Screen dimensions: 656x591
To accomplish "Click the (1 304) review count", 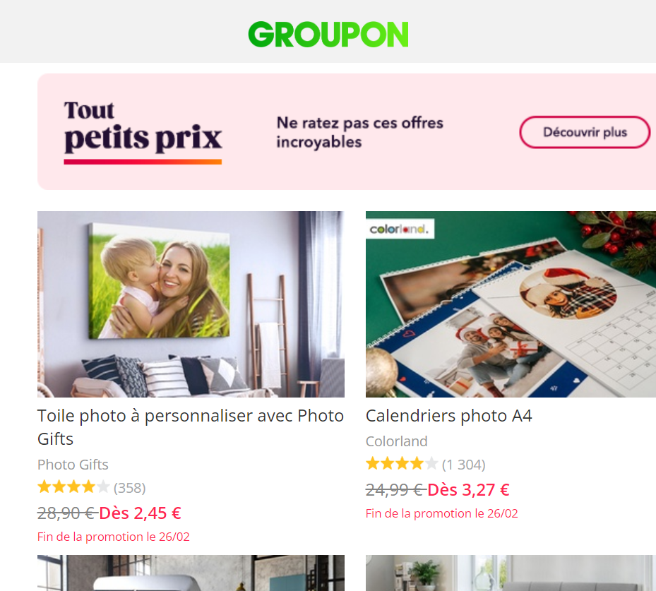I will point(463,465).
